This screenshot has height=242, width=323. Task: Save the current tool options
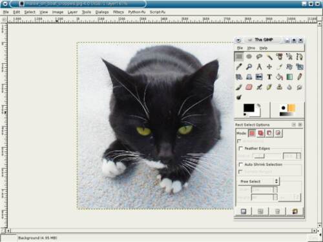click(244, 212)
